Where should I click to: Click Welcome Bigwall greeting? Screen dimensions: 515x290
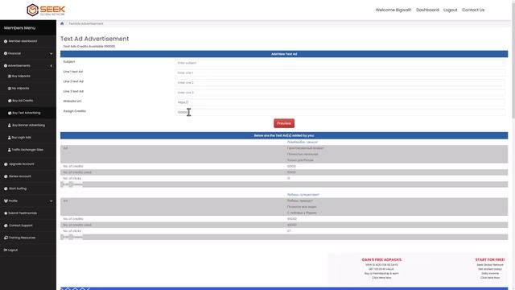393,10
